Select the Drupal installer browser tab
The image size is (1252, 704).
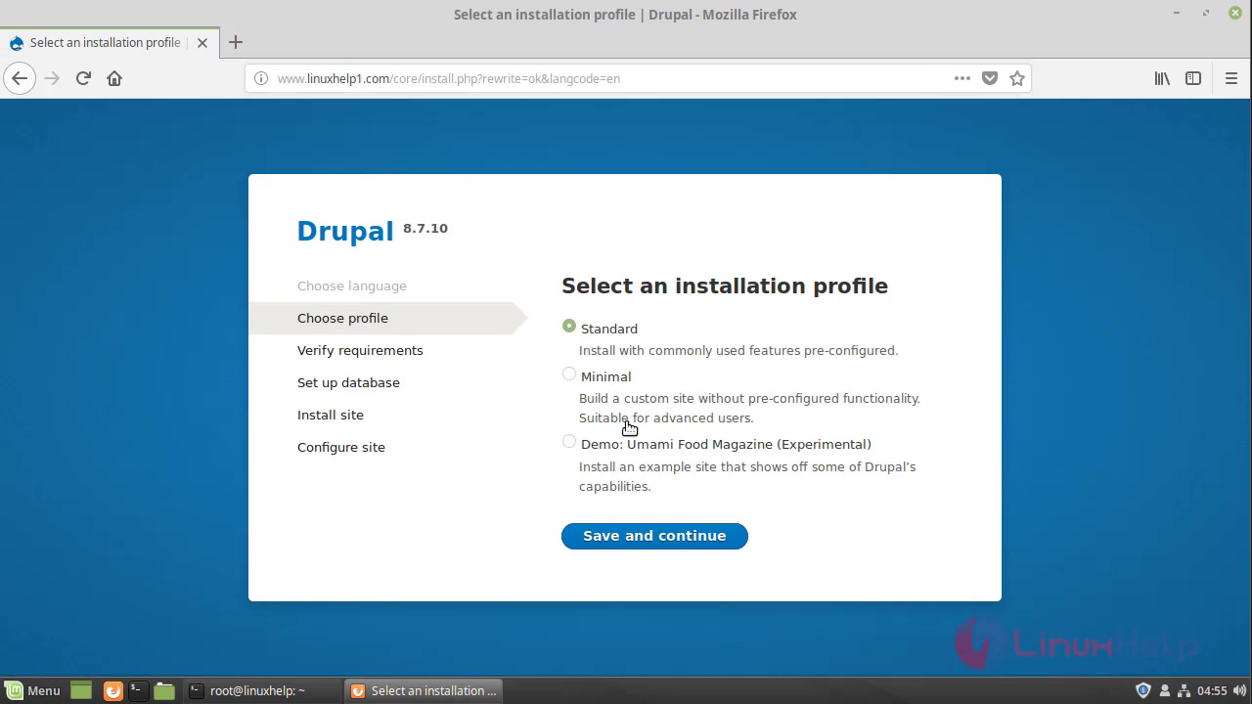[108, 43]
